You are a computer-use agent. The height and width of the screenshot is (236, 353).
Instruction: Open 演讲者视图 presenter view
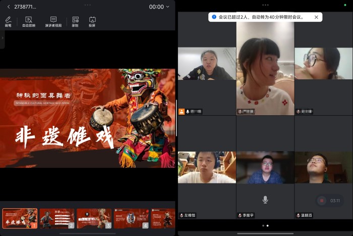[x=53, y=21]
